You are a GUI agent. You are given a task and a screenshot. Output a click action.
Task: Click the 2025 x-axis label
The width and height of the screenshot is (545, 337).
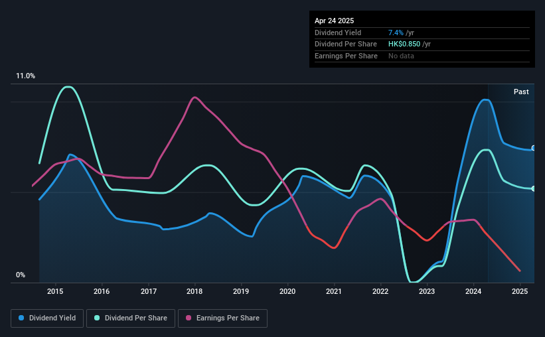[520, 291]
